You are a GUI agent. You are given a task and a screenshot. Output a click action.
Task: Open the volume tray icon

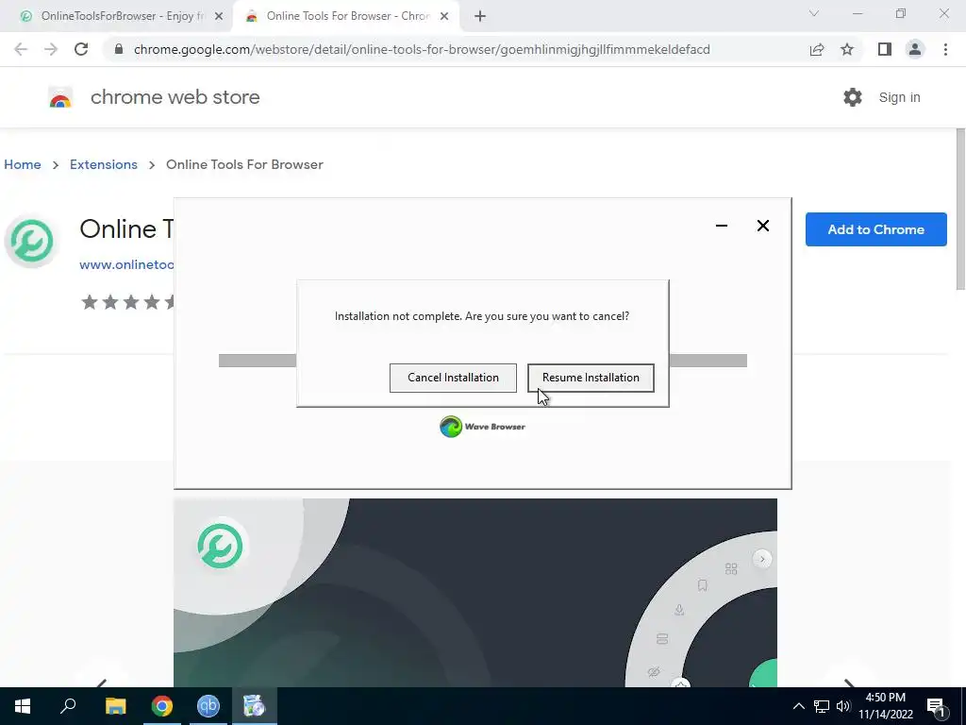842,706
